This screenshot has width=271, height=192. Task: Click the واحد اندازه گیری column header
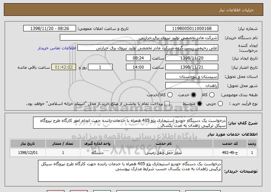(x=97, y=144)
